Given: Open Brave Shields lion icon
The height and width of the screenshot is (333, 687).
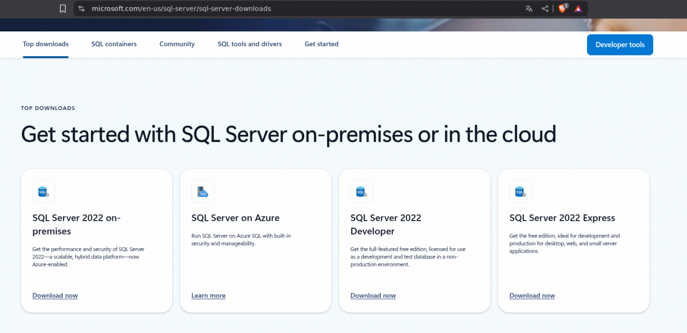Looking at the screenshot, I should tap(562, 8).
